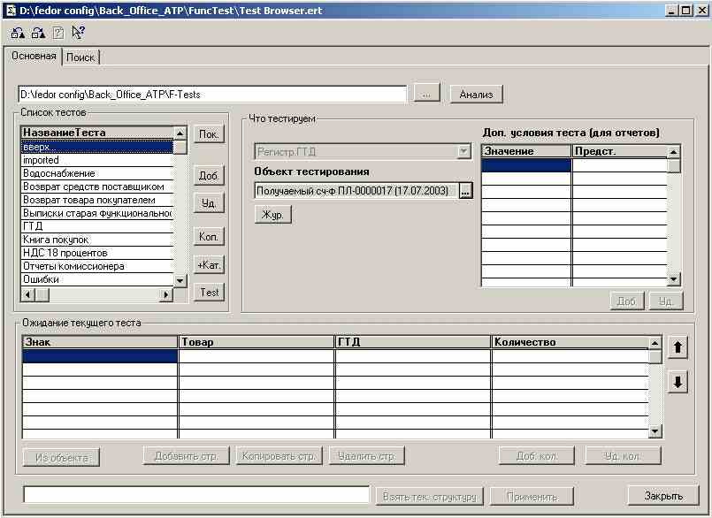Click the Test button beside the test list
712x518 pixels.
pyautogui.click(x=209, y=293)
